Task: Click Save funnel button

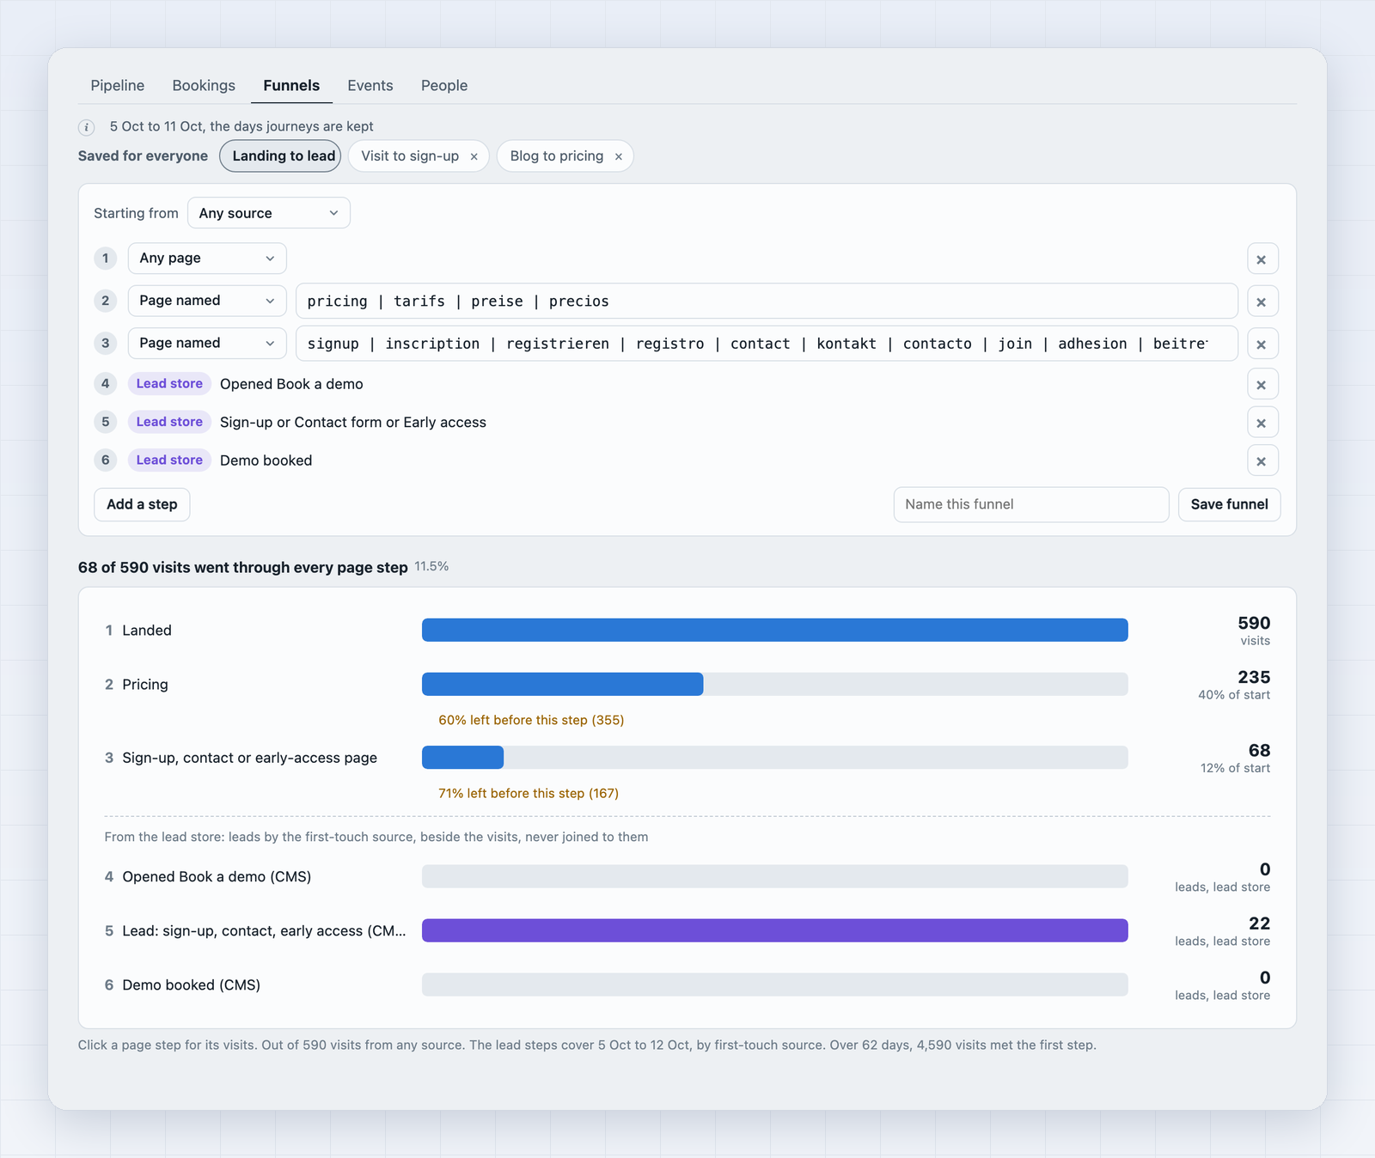Action: (x=1229, y=504)
